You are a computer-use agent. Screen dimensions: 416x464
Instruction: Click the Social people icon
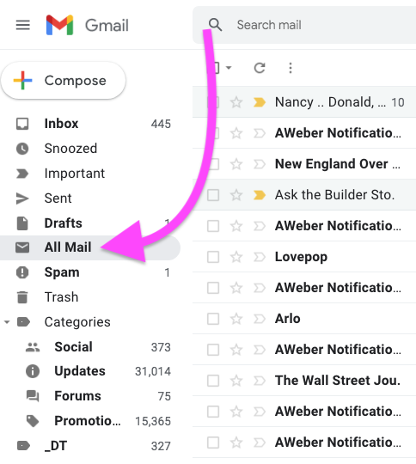[33, 347]
